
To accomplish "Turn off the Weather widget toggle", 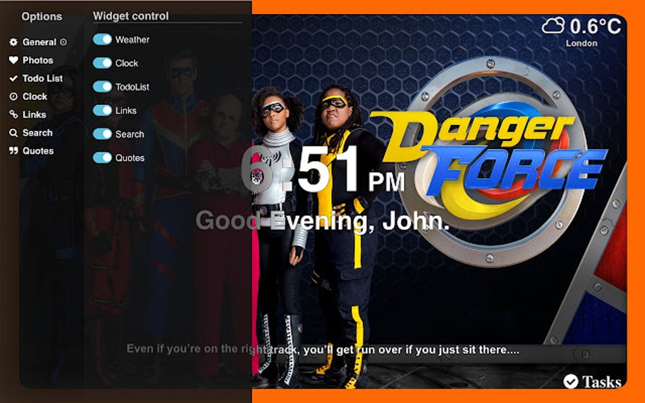I will [102, 39].
